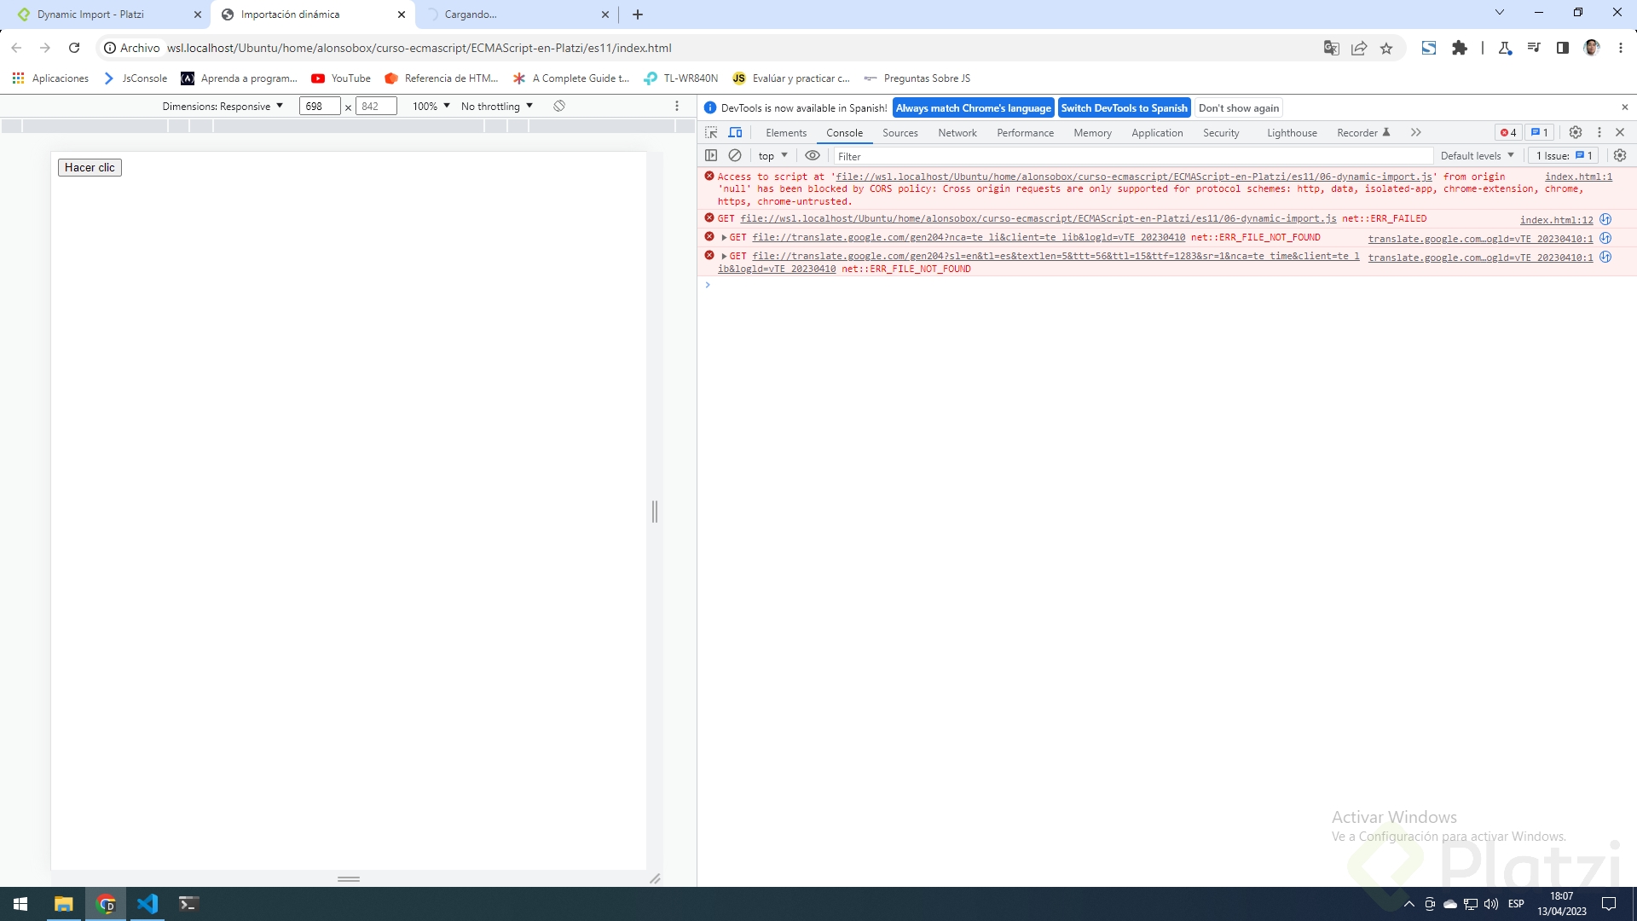
Task: Open Default levels dropdown
Action: pos(1477,155)
